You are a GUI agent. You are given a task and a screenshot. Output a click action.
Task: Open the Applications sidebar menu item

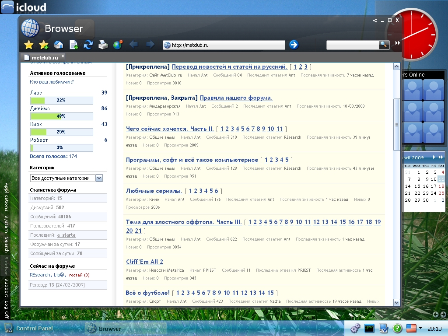pyautogui.click(x=7, y=198)
